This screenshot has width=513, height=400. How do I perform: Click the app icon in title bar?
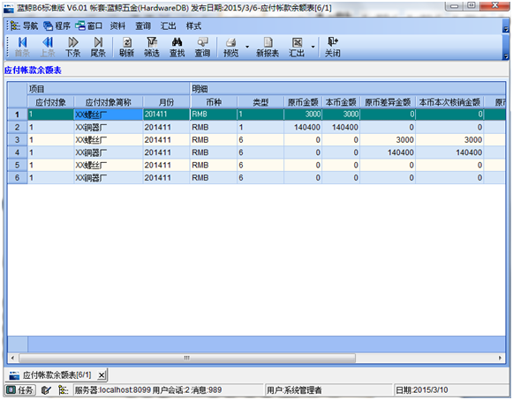(x=9, y=8)
